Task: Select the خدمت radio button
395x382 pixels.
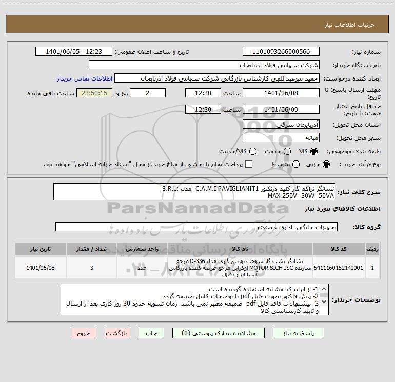Action: (x=287, y=151)
